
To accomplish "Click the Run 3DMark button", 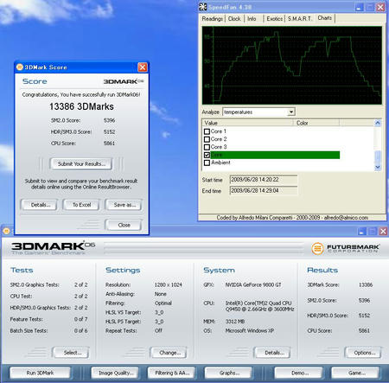I will pos(40,373).
